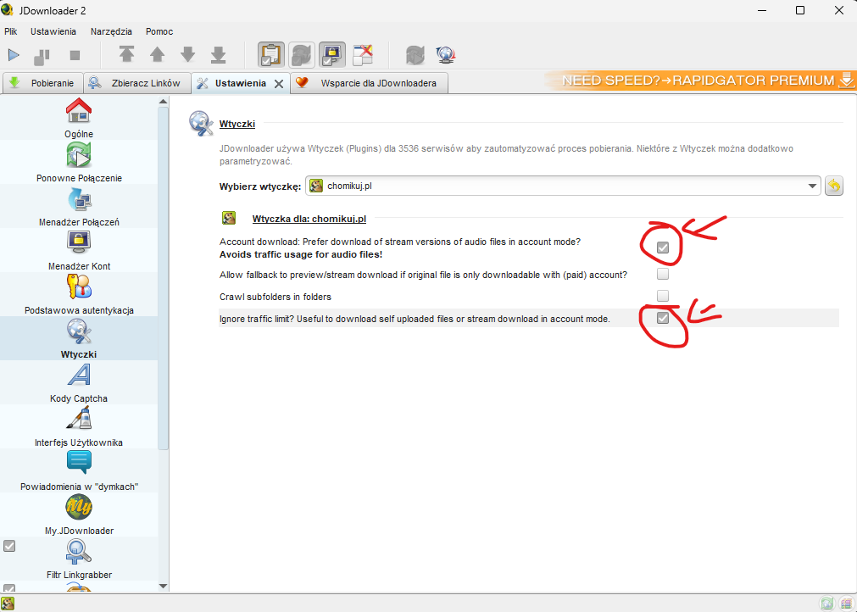Screen dimensions: 857x612
Task: Open Powiadomienia w "dymkach" settings
Action: 79,471
